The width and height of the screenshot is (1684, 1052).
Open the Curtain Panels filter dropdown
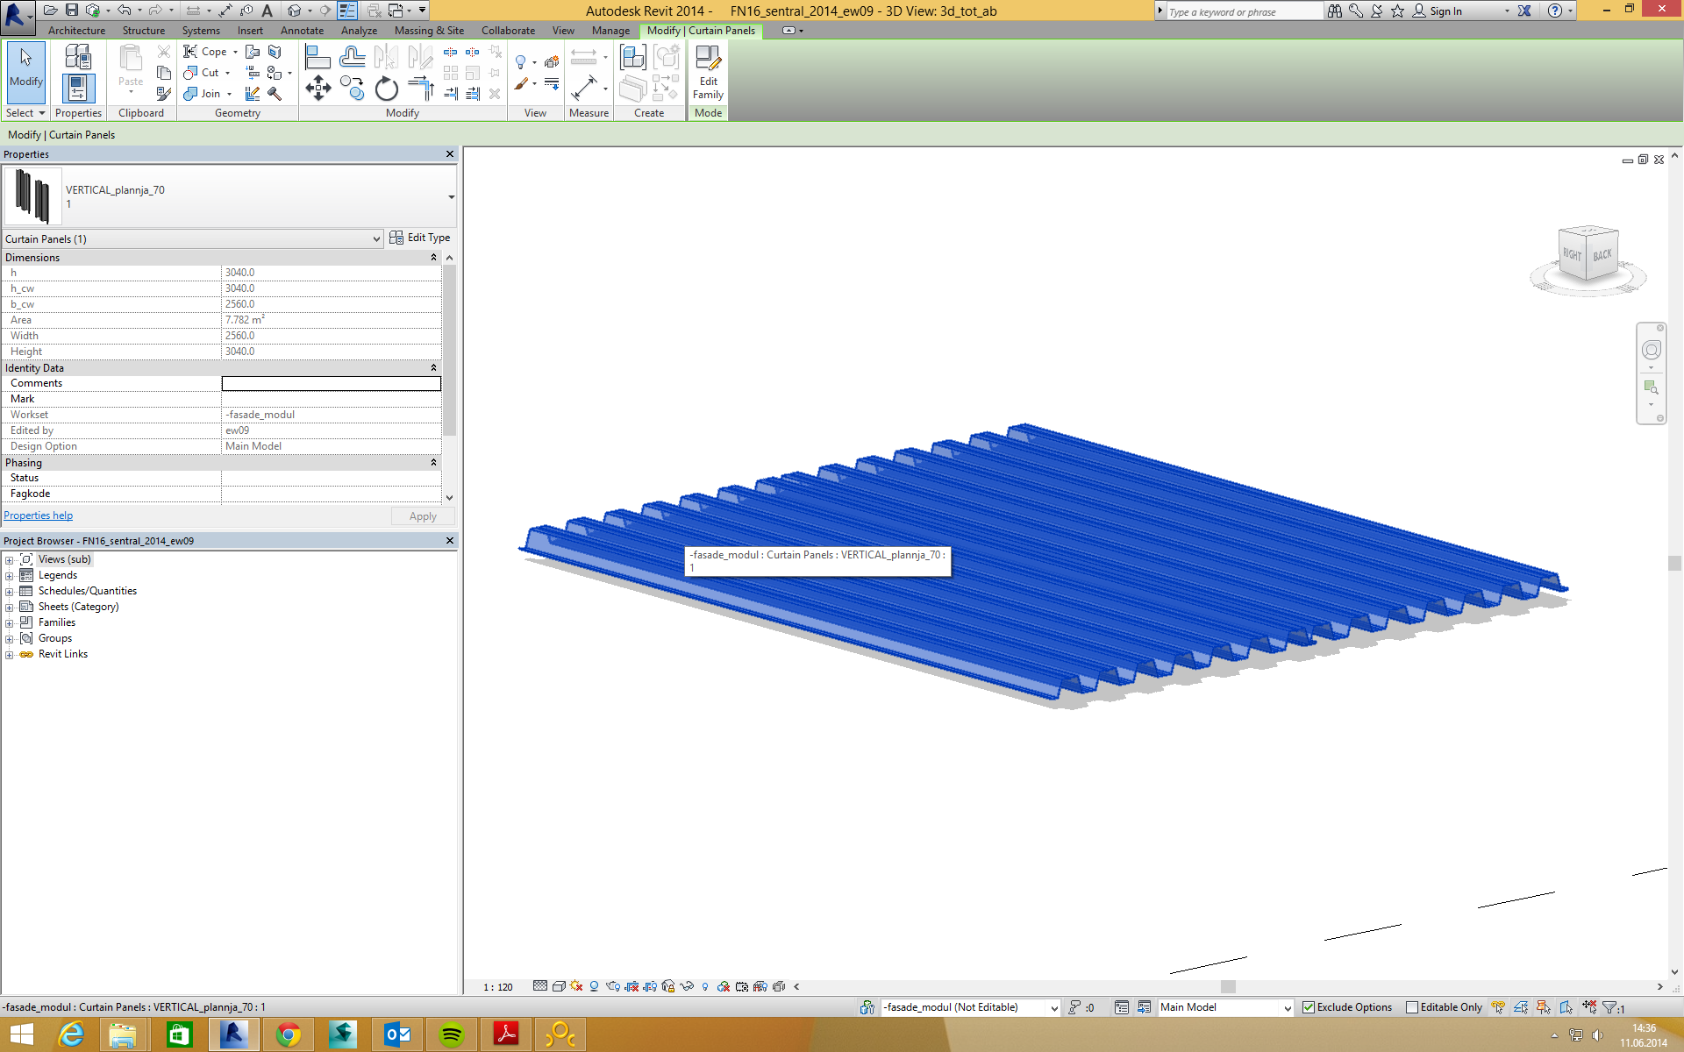376,238
